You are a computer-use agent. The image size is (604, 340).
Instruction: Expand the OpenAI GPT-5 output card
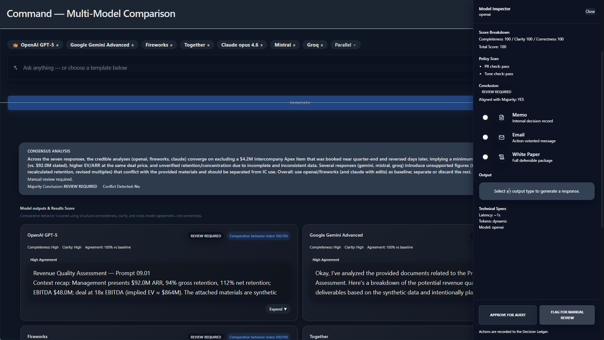[278, 309]
